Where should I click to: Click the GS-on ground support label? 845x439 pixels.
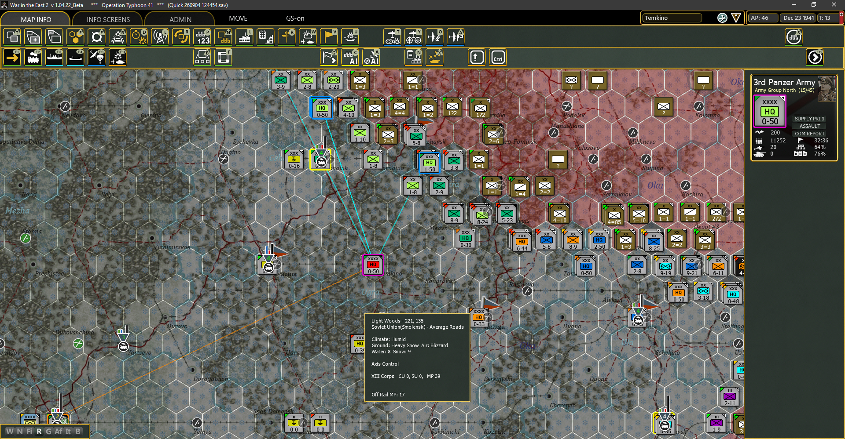click(295, 18)
